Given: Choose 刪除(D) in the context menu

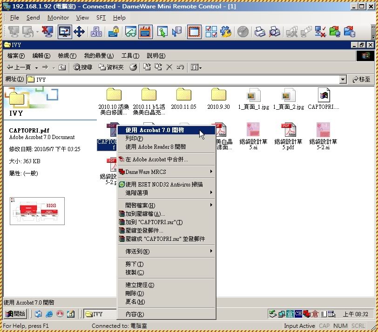Looking at the screenshot, I should 166,293.
